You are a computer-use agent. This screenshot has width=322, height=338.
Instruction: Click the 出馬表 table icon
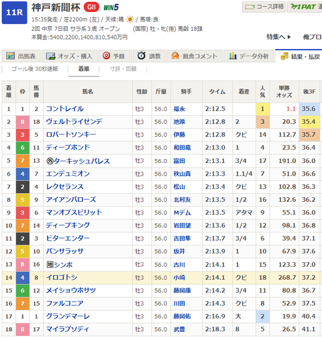tap(11, 56)
